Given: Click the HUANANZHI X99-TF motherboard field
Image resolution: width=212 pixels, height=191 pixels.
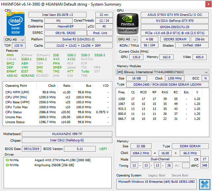Looking at the screenshot, I should click(67, 134).
